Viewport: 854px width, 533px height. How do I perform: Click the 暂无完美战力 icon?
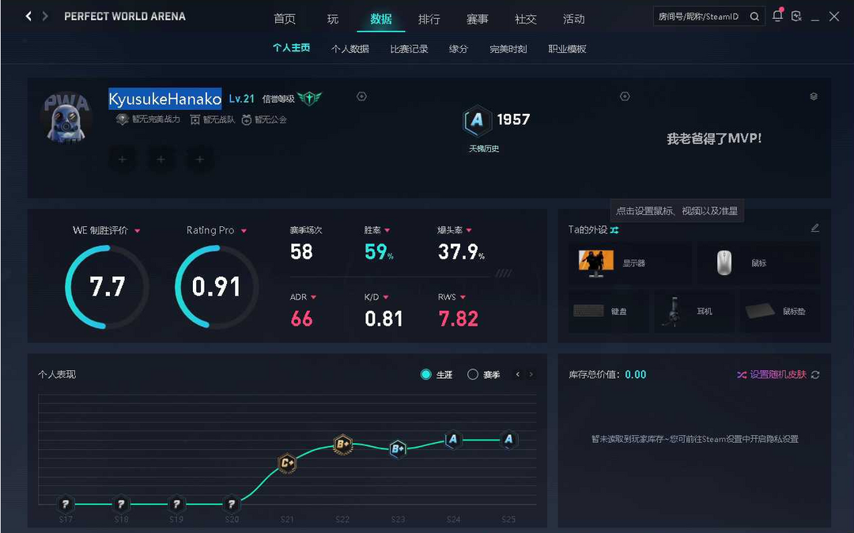[x=123, y=119]
